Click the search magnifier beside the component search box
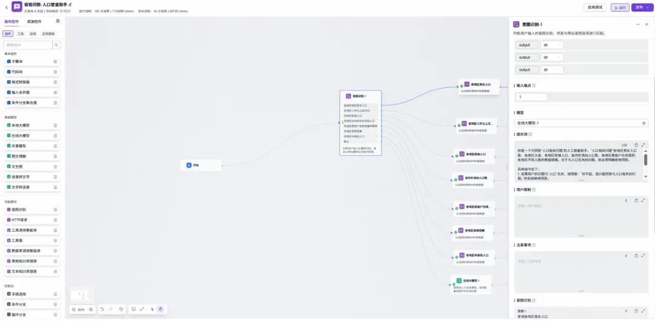 pos(56,45)
